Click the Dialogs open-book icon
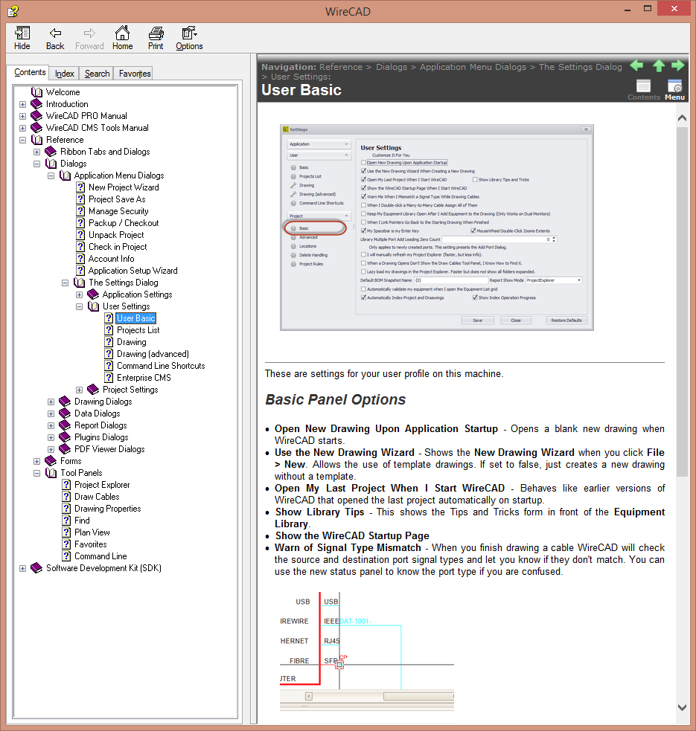This screenshot has height=731, width=696. coord(51,163)
